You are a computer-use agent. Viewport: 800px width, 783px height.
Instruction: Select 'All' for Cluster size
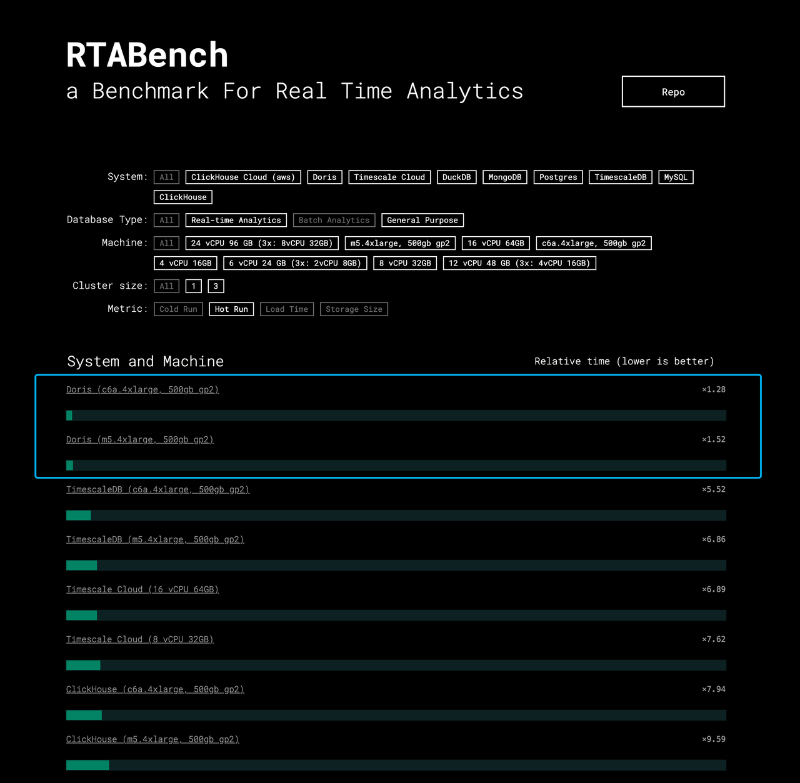click(166, 286)
